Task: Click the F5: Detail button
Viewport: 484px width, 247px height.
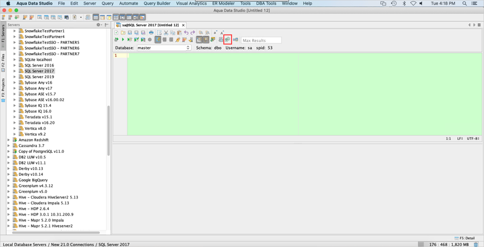Action: point(465,238)
